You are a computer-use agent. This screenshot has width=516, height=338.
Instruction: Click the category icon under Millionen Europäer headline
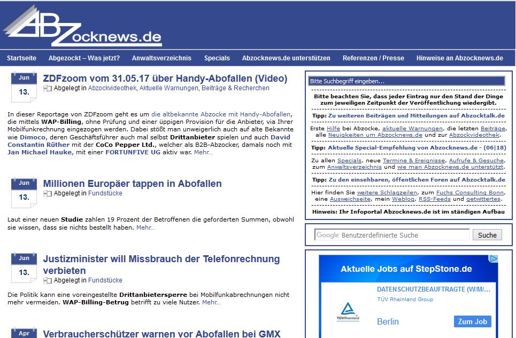pyautogui.click(x=48, y=193)
